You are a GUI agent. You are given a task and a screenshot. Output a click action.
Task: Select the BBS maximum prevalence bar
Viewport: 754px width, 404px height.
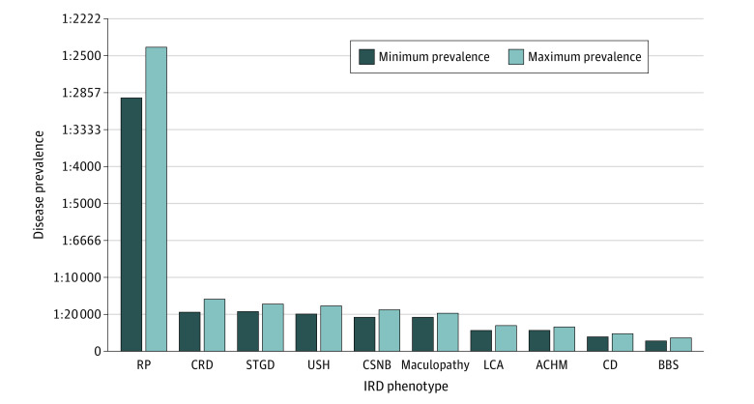pyautogui.click(x=681, y=344)
